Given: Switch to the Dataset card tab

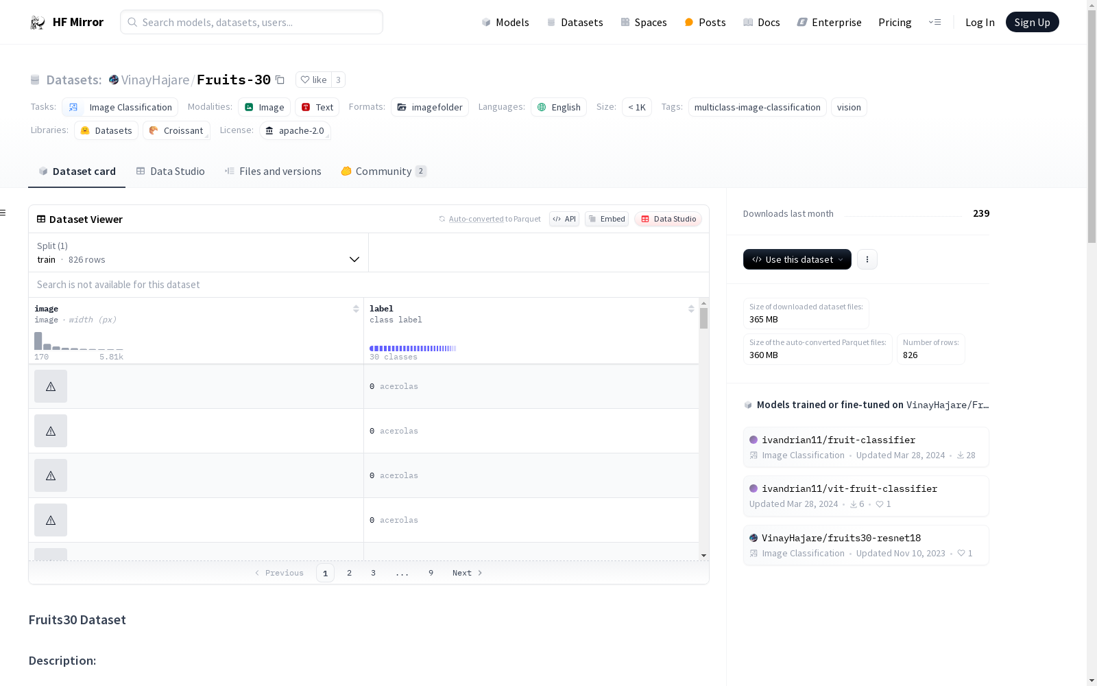Looking at the screenshot, I should click(77, 171).
